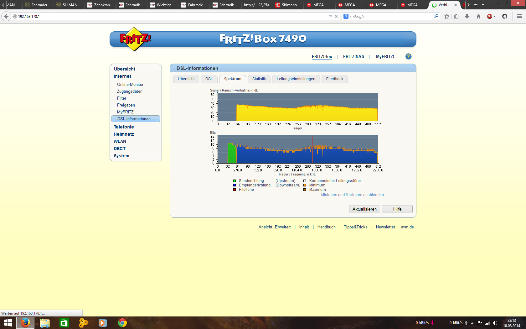Select the Spektrum tab
Screen dimensions: 526x329
pyautogui.click(x=233, y=79)
